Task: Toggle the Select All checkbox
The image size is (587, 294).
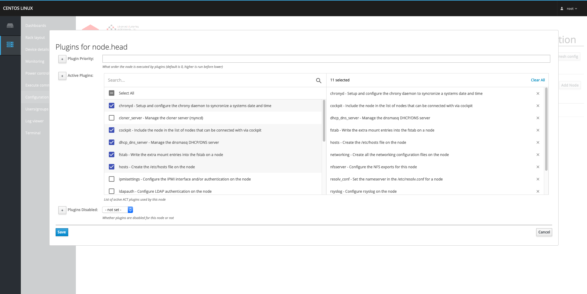Action: coord(112,93)
